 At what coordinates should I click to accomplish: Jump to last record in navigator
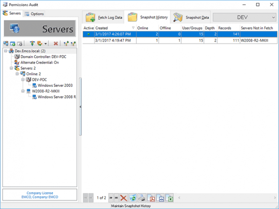click(x=117, y=198)
